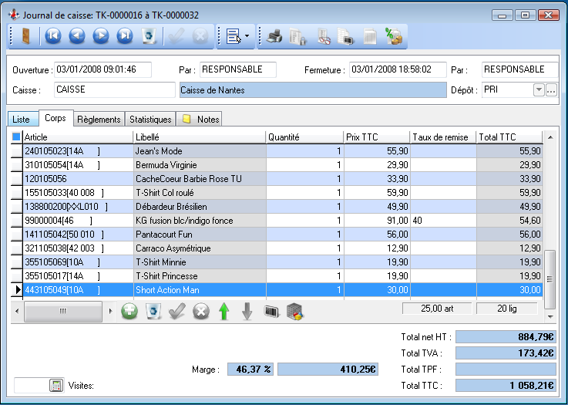The width and height of the screenshot is (568, 405).
Task: Click the grey checkmark below the grid
Action: 177,311
